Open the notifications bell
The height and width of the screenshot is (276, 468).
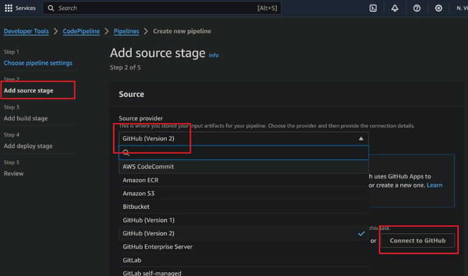coord(395,8)
